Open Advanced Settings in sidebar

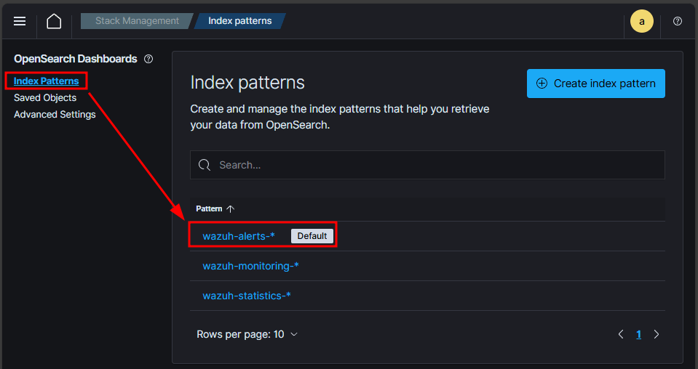click(55, 114)
